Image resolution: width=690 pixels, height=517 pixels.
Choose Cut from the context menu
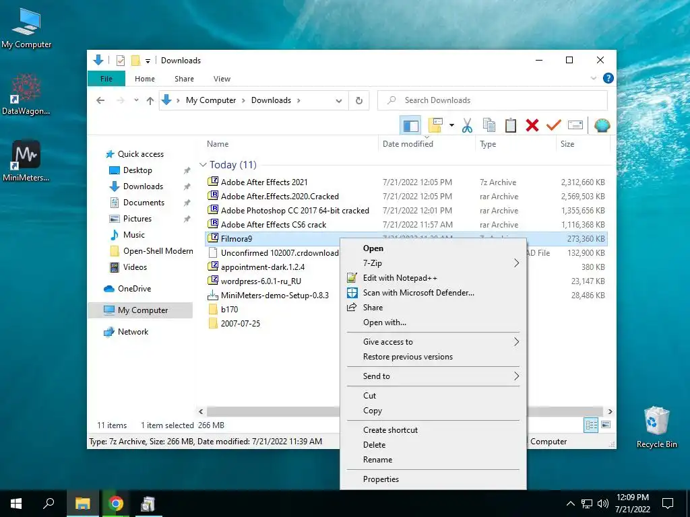click(370, 396)
